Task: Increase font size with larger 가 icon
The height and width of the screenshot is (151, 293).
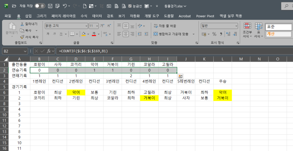Action: (x=102, y=26)
